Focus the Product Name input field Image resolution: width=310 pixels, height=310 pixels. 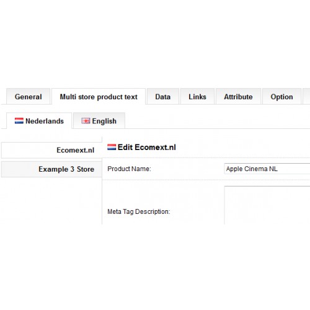pyautogui.click(x=267, y=169)
